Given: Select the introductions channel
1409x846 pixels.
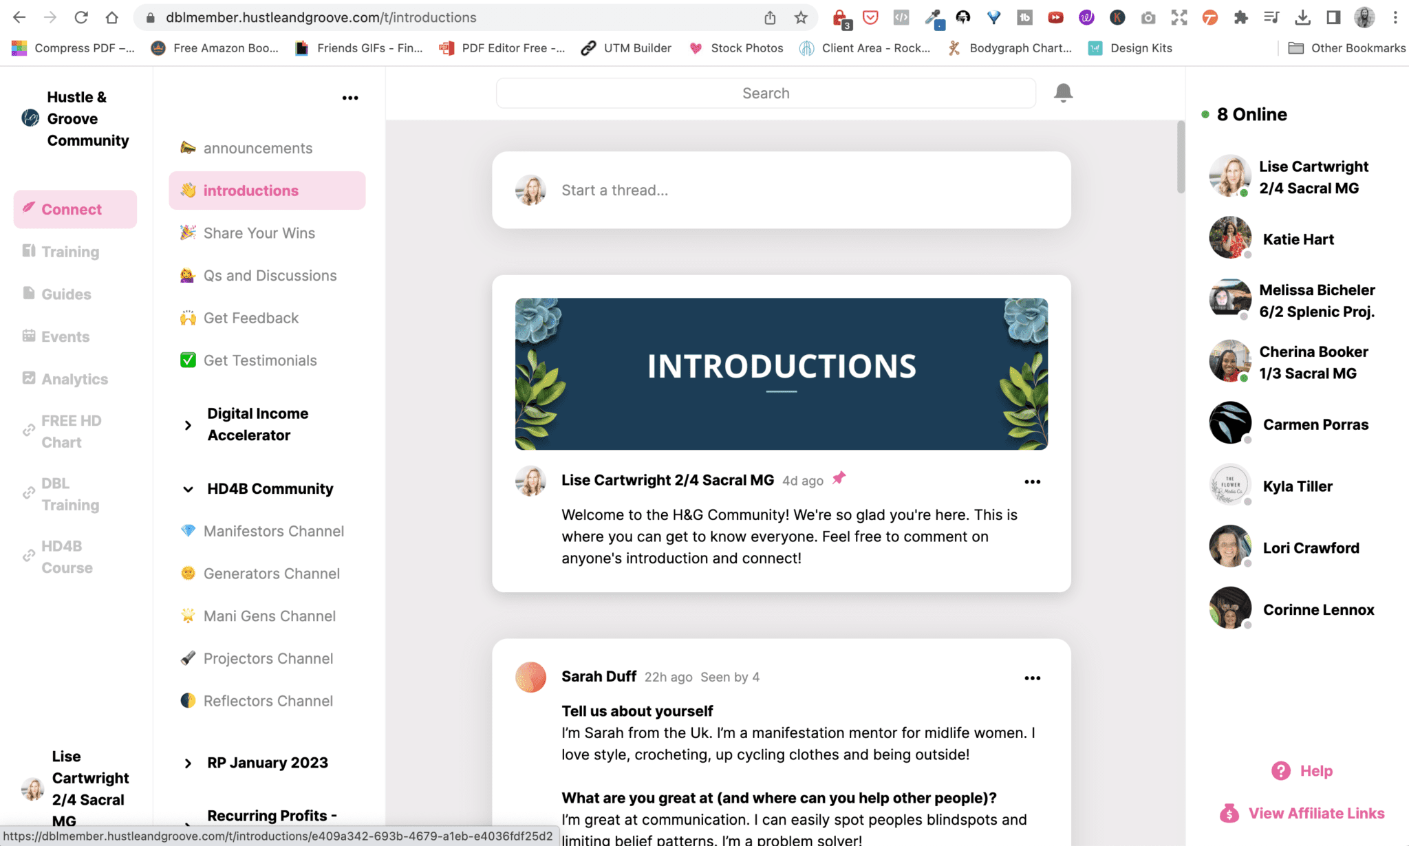Looking at the screenshot, I should pos(267,191).
